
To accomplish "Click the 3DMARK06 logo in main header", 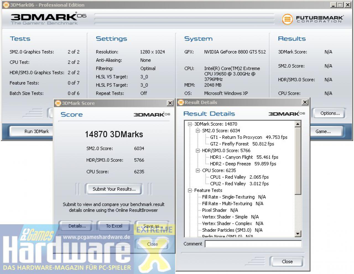I will (x=48, y=19).
